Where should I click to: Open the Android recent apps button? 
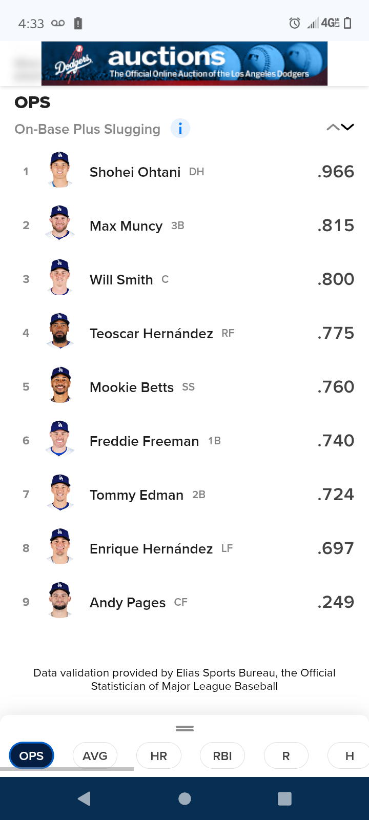click(x=284, y=798)
